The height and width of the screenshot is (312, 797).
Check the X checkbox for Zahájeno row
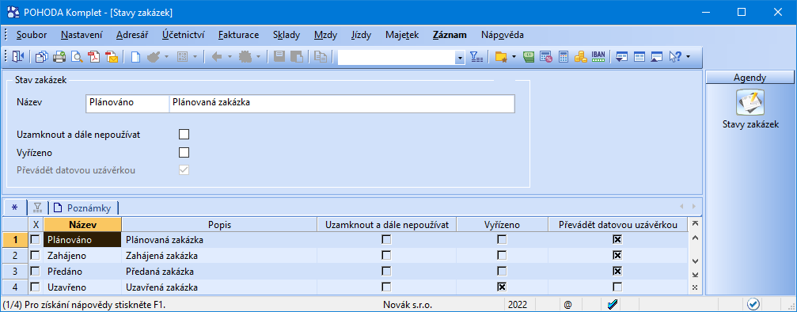(35, 255)
